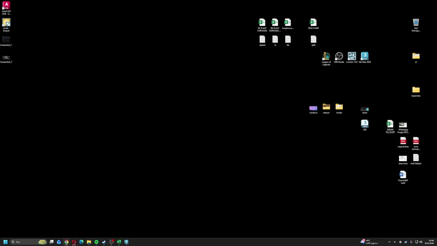Click the Steam system tray icon

pos(406,242)
